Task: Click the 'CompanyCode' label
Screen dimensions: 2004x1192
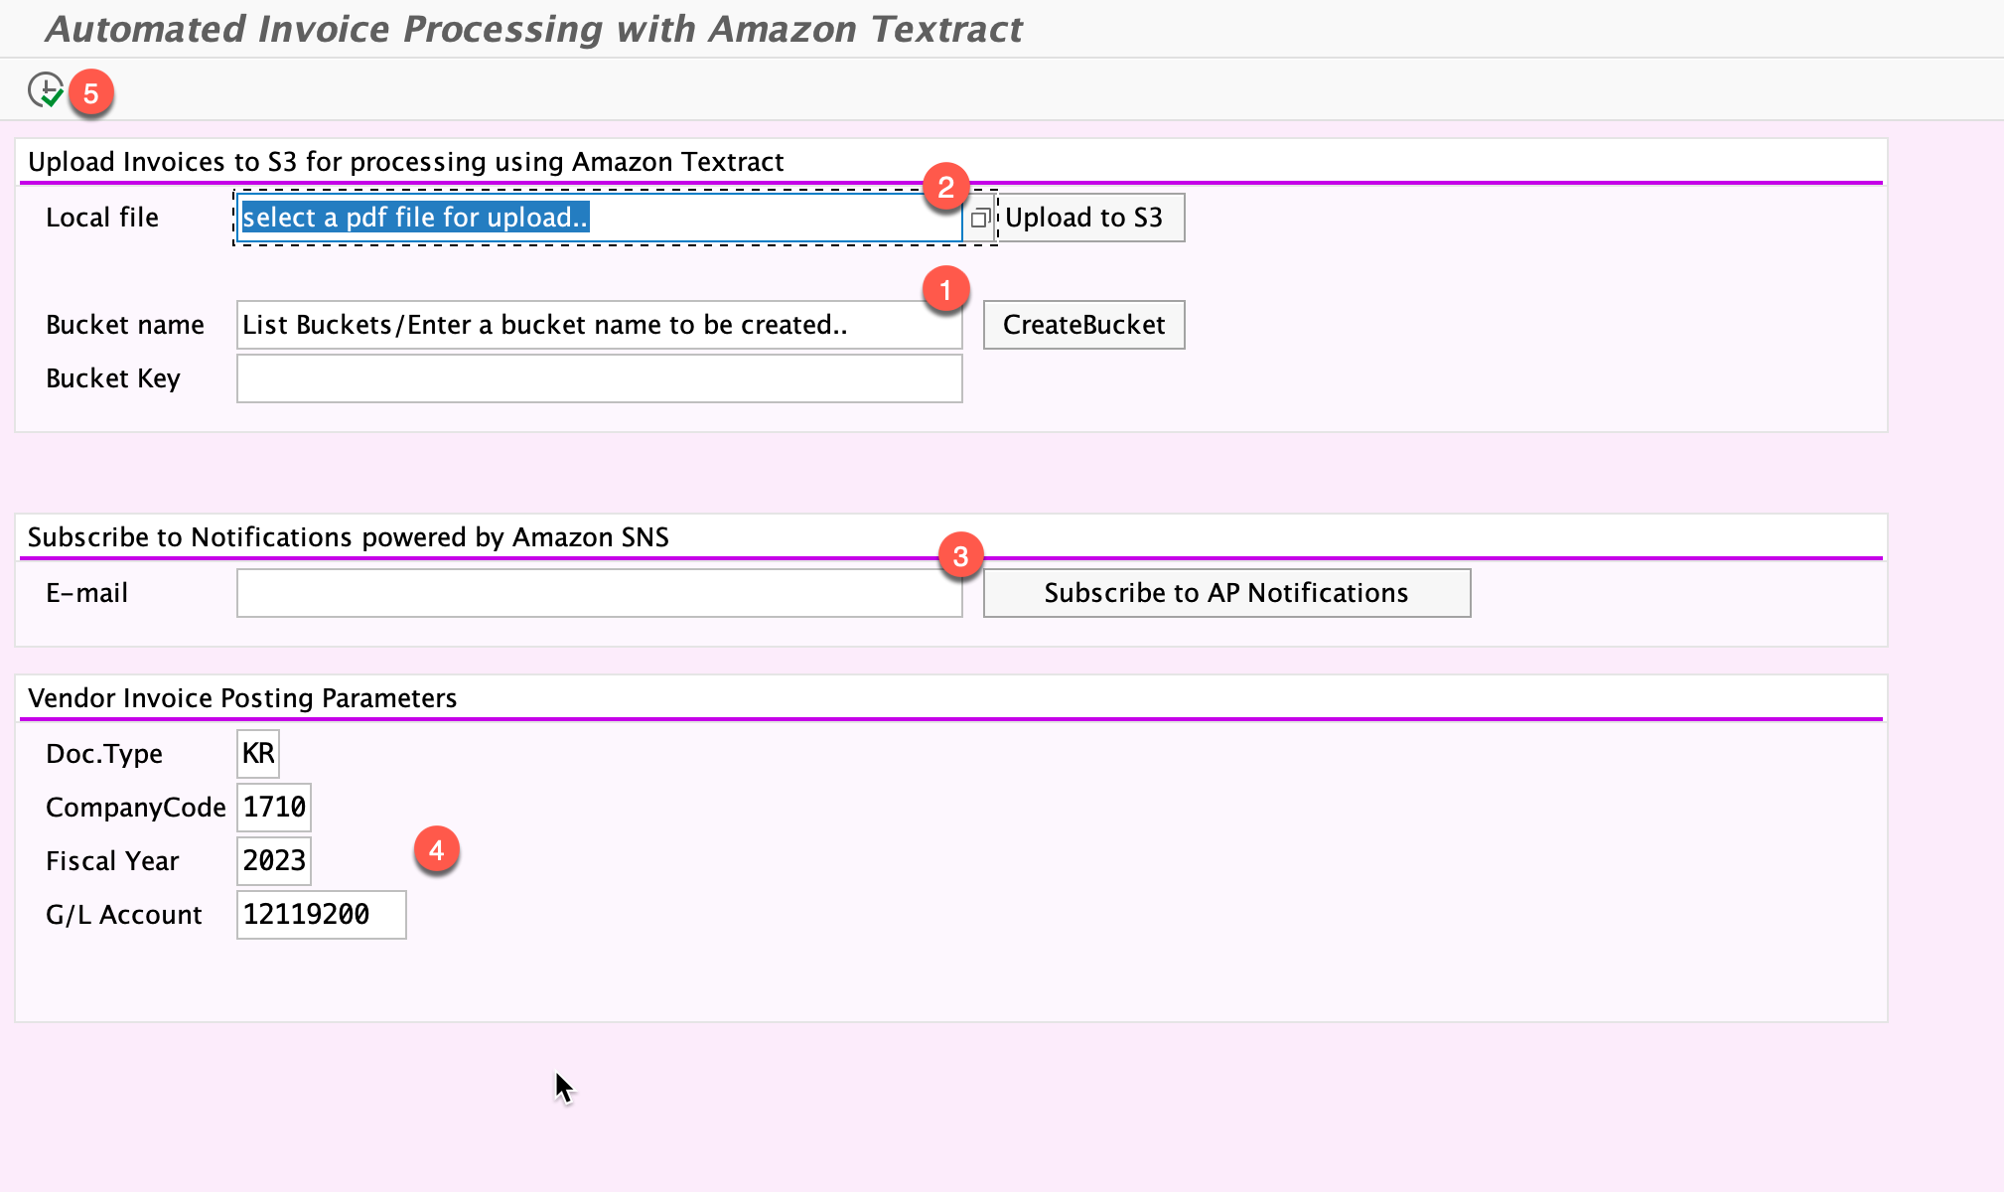Action: [x=136, y=808]
